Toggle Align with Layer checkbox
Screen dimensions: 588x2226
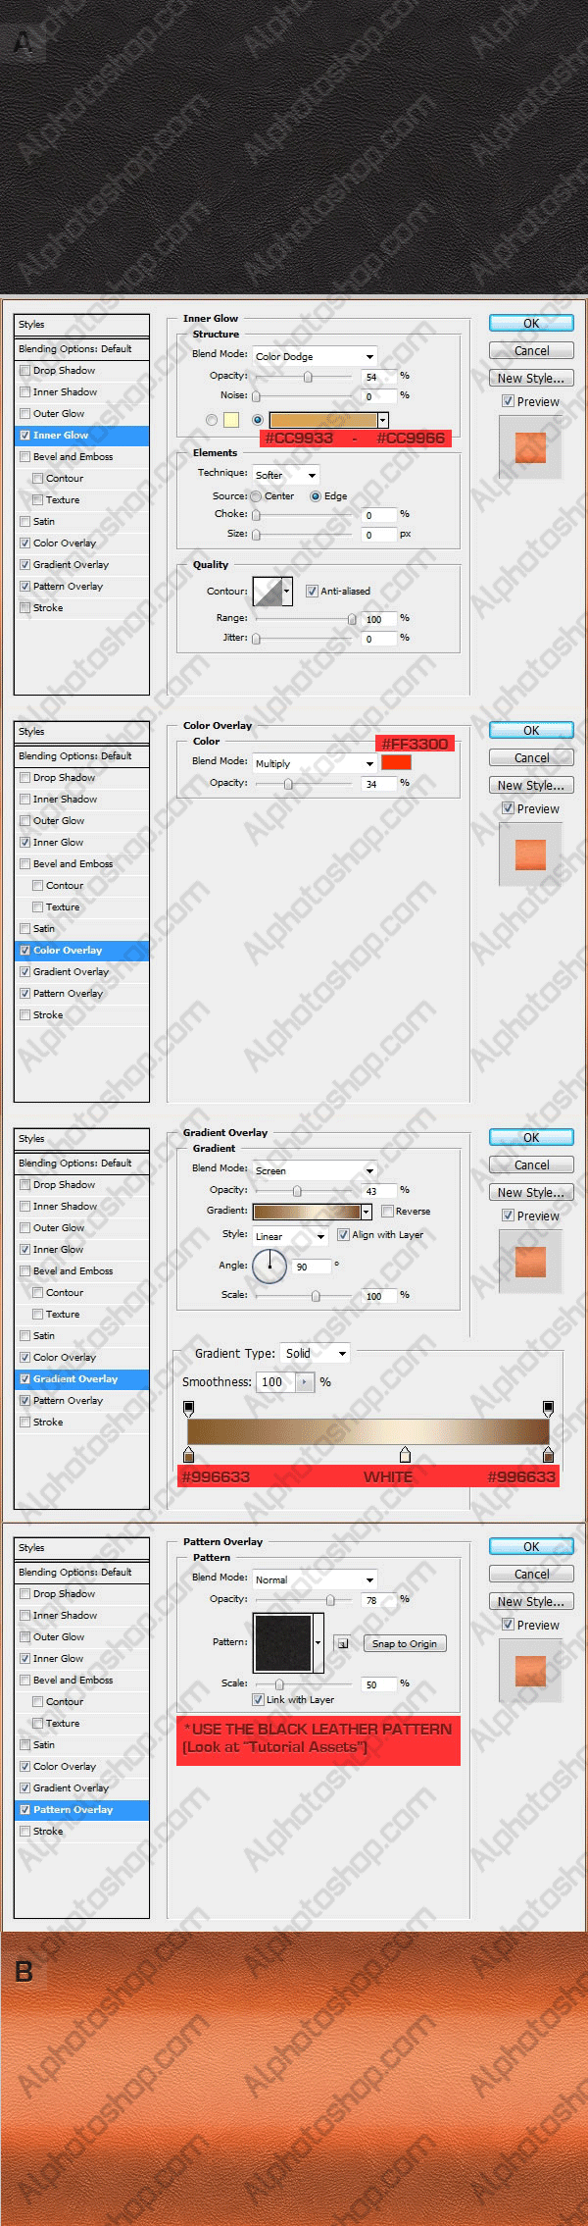tap(343, 1234)
